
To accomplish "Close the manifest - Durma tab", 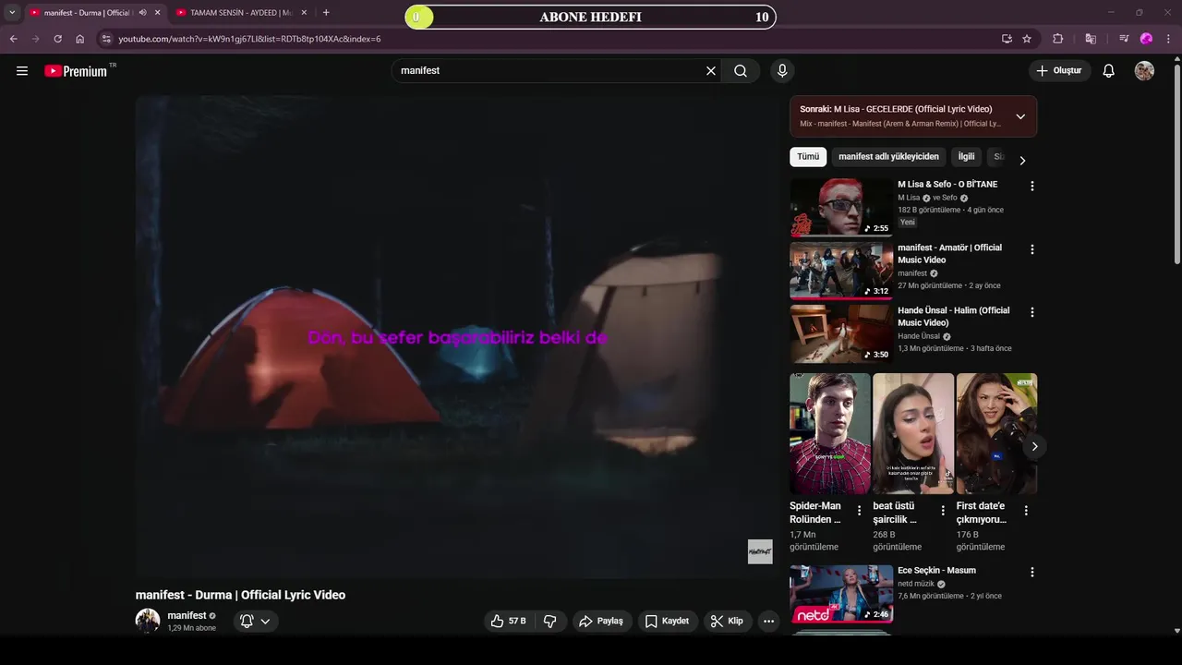I will [157, 13].
